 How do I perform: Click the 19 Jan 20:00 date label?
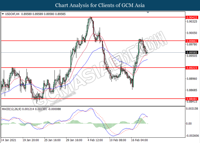tap(31, 140)
